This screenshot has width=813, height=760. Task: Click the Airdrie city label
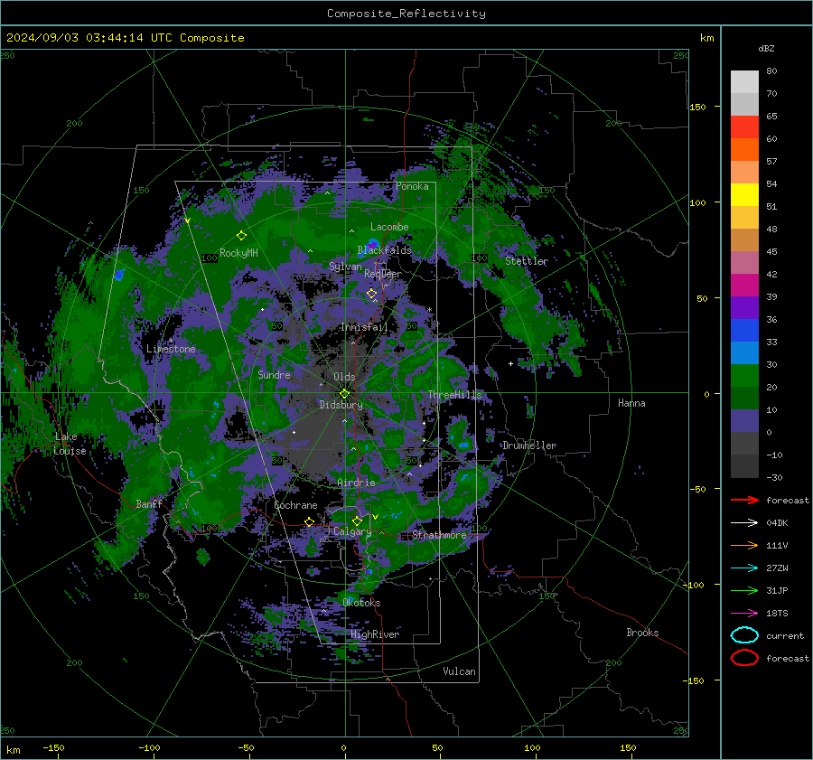[x=356, y=483]
